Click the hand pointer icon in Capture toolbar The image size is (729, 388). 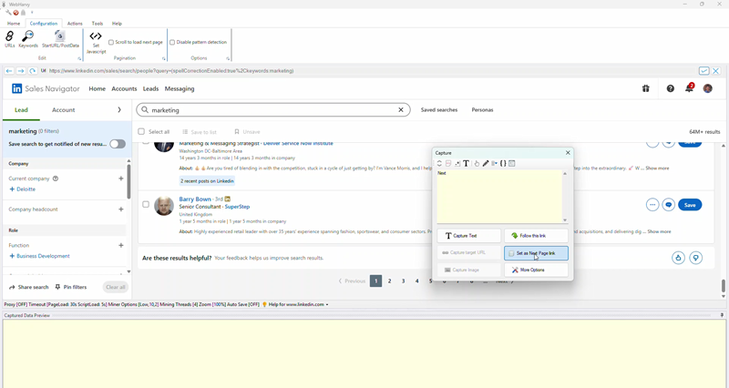pos(477,164)
